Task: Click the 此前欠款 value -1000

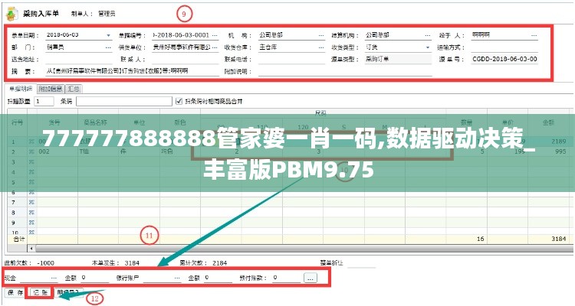Action: click(45, 263)
